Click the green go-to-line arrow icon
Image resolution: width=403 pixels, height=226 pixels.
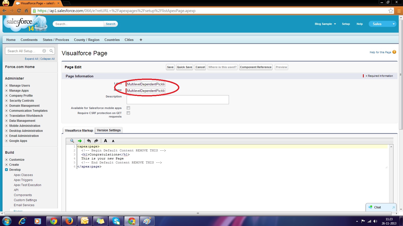pyautogui.click(x=80, y=141)
